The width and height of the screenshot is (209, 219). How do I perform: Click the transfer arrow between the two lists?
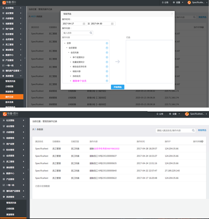(x=118, y=62)
